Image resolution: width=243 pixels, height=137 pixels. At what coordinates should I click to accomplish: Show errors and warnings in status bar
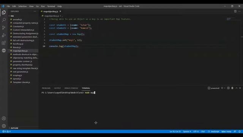6,131
